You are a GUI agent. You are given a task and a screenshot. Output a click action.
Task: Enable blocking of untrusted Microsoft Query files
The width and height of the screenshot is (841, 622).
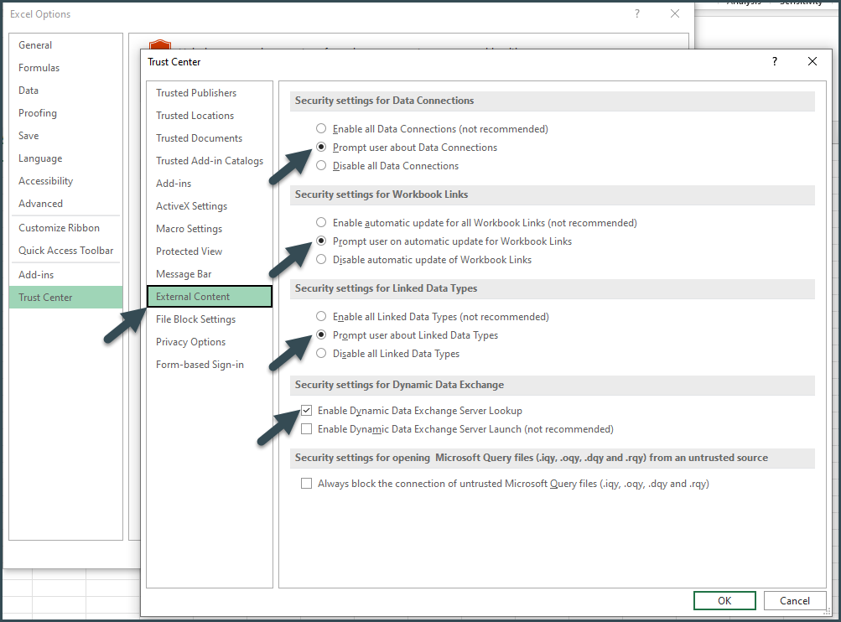[307, 483]
